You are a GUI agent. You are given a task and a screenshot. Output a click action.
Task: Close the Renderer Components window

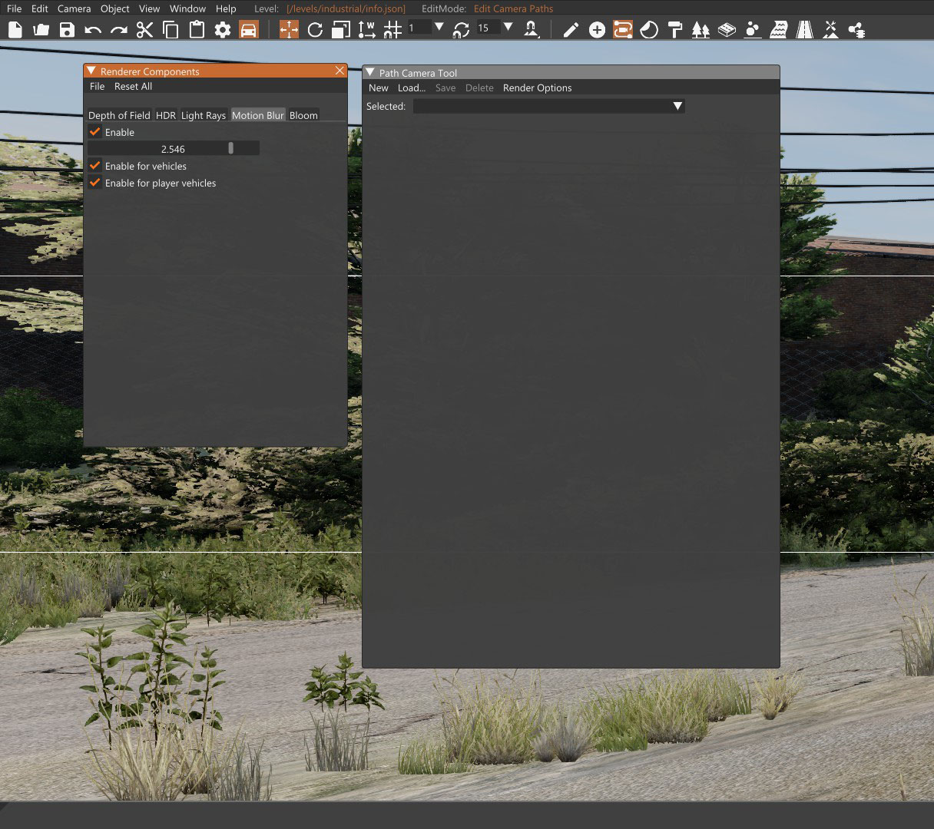339,71
